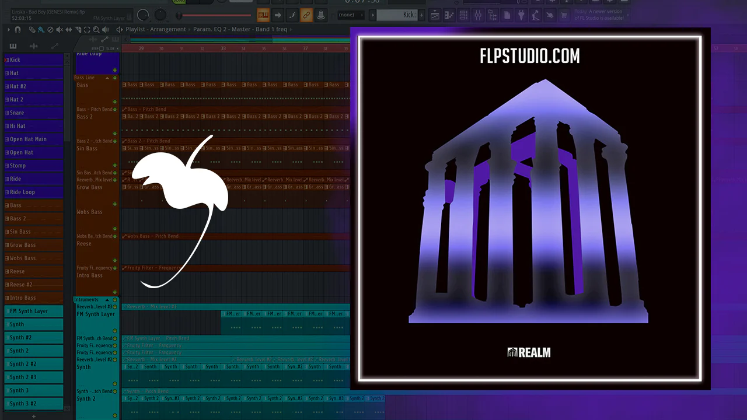The width and height of the screenshot is (747, 420).
Task: Mute the Reeverb..level #3 track
Action: pyautogui.click(x=115, y=306)
